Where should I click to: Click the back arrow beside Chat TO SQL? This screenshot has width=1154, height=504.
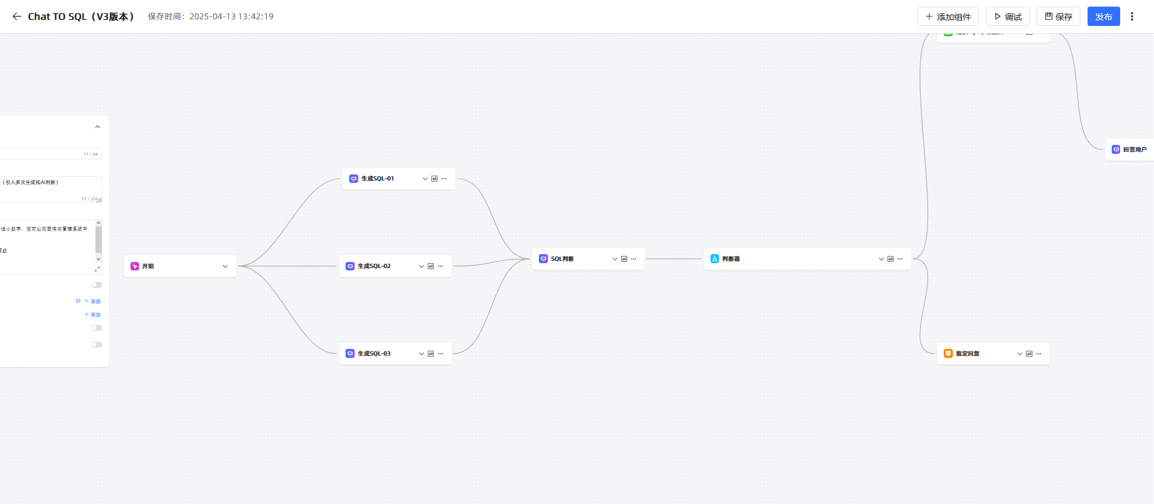point(17,16)
